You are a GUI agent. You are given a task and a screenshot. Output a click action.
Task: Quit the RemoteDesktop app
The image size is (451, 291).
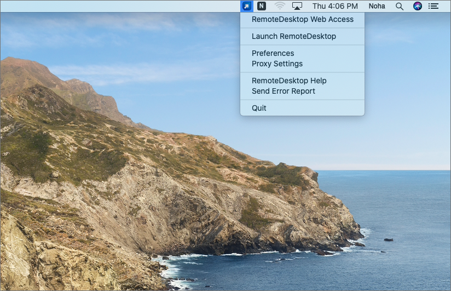click(259, 108)
